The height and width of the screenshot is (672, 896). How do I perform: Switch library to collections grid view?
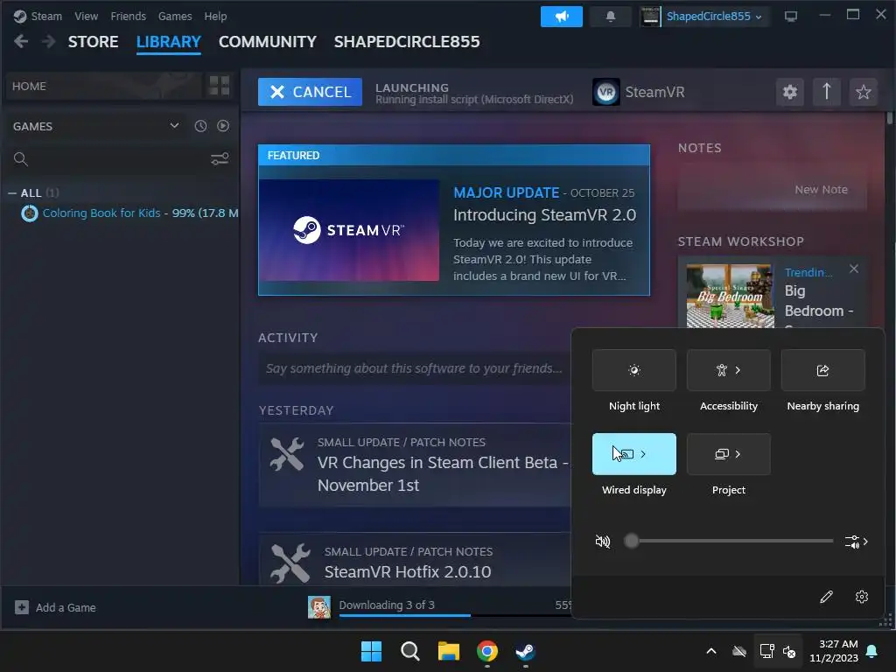(x=220, y=86)
